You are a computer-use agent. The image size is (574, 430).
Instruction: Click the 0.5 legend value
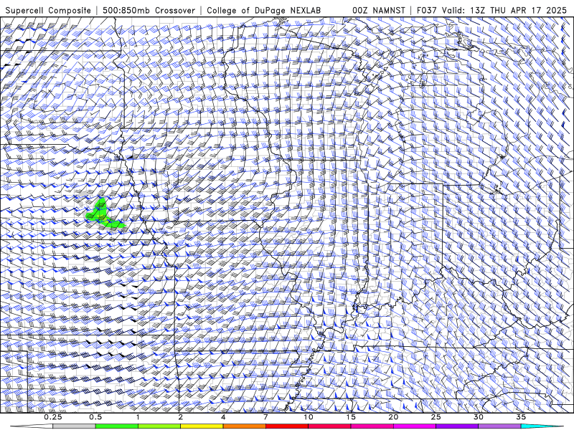pos(95,417)
